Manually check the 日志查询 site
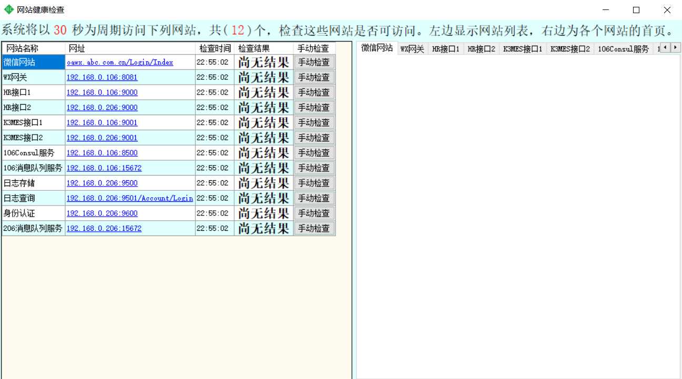The image size is (682, 379). click(x=314, y=198)
